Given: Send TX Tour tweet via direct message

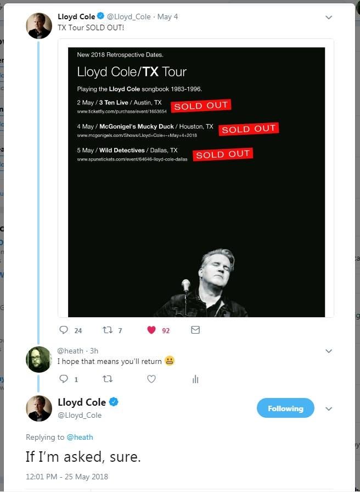Looking at the screenshot, I should click(x=195, y=330).
